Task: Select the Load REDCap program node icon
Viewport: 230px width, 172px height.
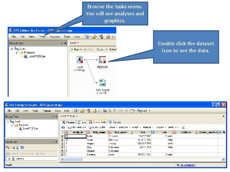Action: pos(80,60)
